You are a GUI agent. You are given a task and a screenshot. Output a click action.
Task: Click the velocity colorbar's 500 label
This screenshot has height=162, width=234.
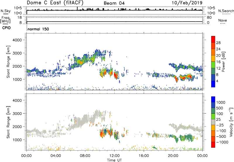[x=220, y=108]
